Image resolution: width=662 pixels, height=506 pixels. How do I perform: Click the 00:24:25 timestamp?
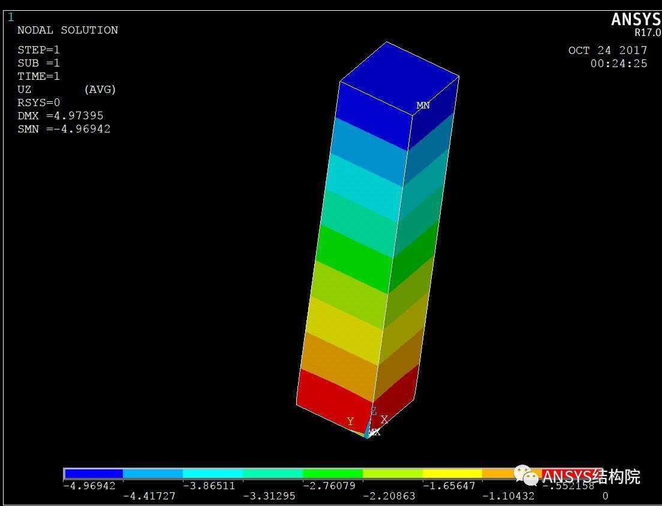[618, 64]
